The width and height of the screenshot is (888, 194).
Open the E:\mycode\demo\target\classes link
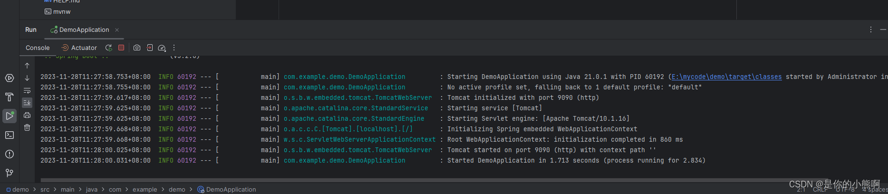(726, 77)
